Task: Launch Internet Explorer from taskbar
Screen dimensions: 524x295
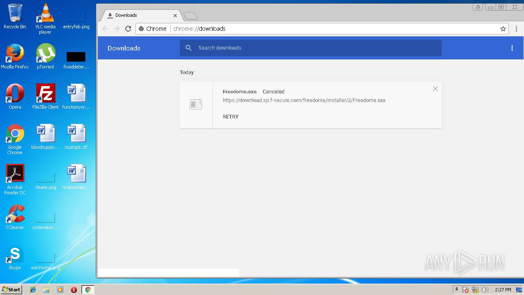Action: [33, 290]
